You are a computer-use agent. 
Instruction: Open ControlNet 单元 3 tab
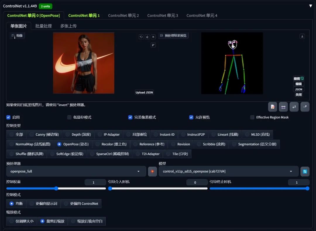162,15
